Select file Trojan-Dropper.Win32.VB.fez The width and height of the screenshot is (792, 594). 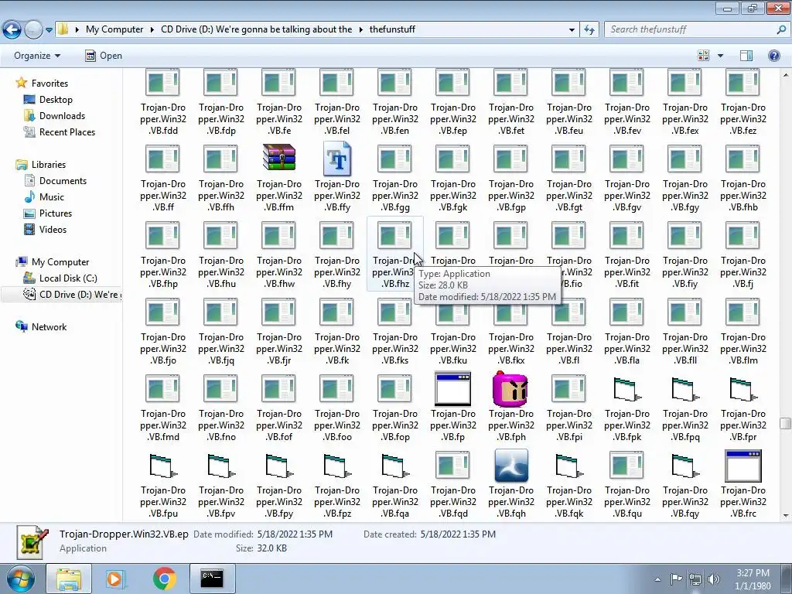(743, 103)
